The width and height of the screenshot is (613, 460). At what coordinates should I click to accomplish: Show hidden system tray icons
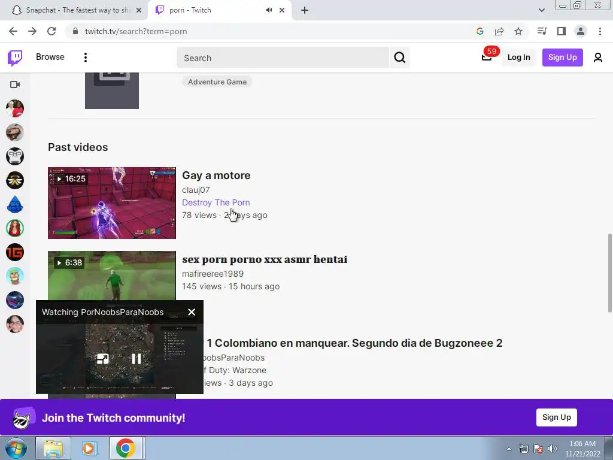coord(509,449)
